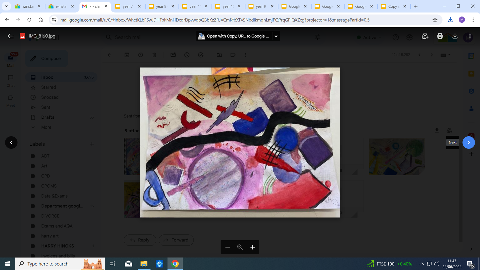This screenshot has height=270, width=480.
Task: Go to previous attachment image
Action: pos(11,142)
